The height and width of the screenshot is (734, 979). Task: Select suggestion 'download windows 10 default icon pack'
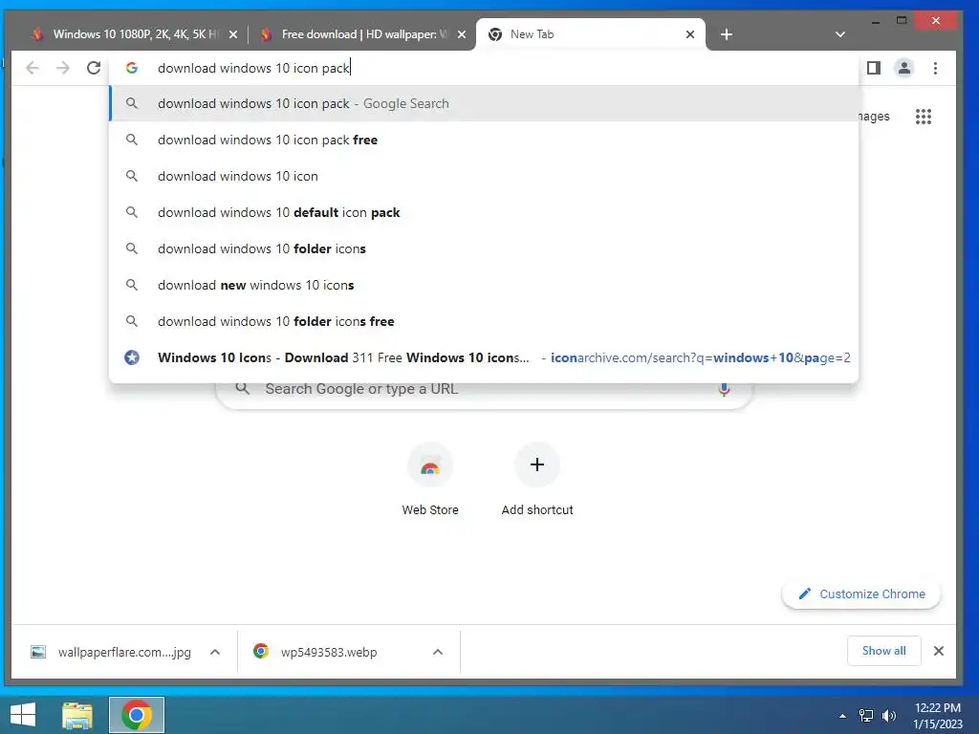pos(484,212)
